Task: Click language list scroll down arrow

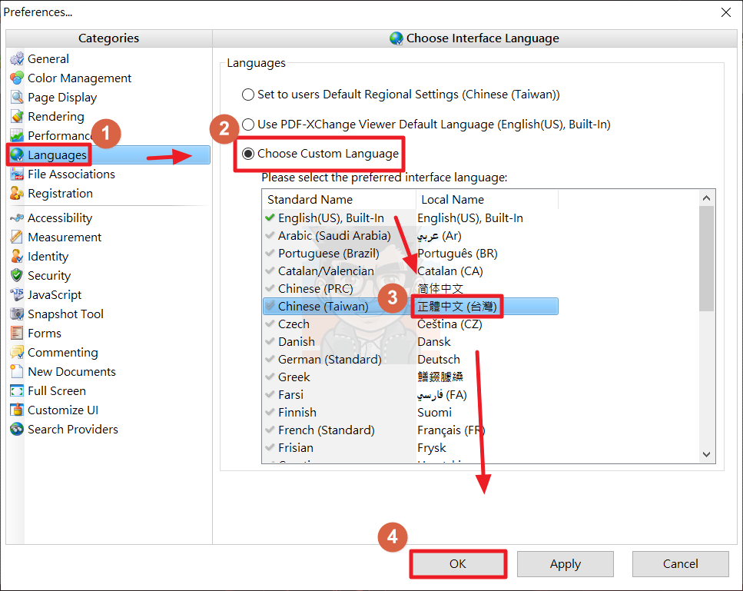Action: click(707, 454)
